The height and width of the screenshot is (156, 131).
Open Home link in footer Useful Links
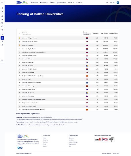pyautogui.click(x=45, y=138)
